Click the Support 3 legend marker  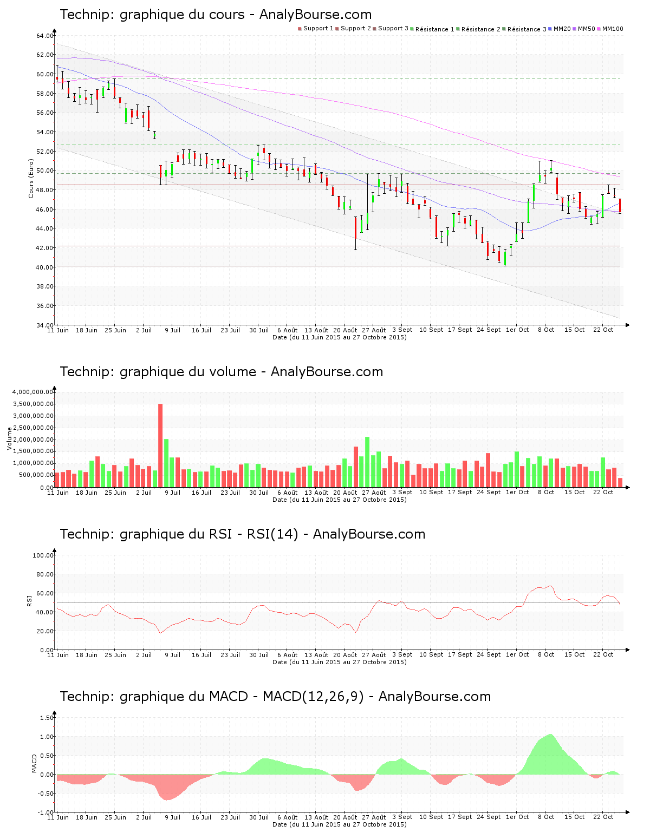point(374,29)
